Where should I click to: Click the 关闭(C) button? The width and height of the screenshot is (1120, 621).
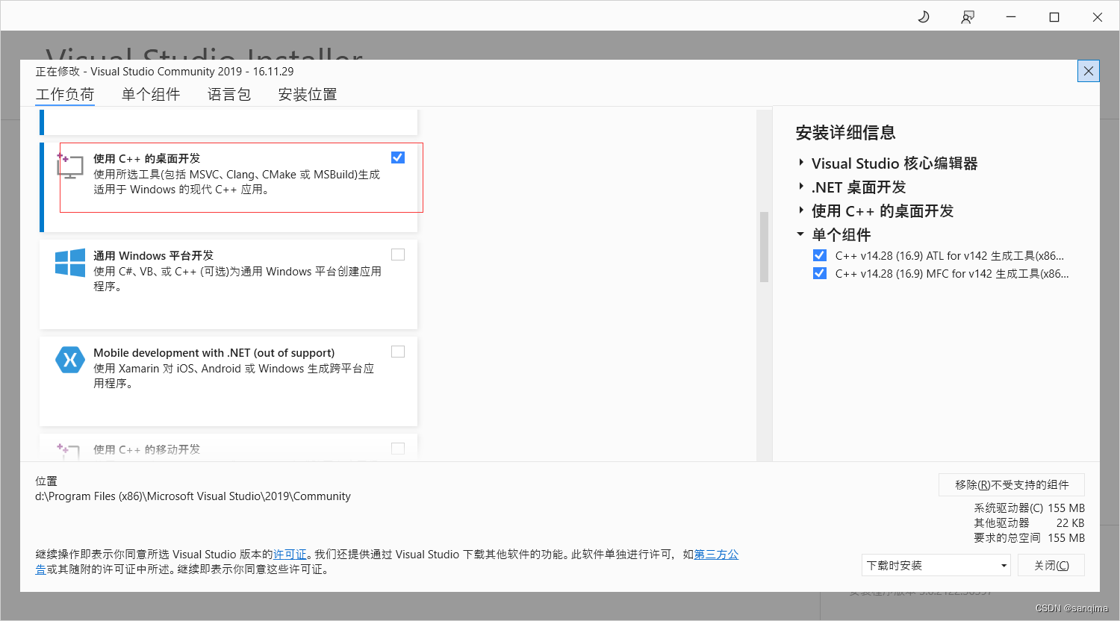pyautogui.click(x=1051, y=565)
